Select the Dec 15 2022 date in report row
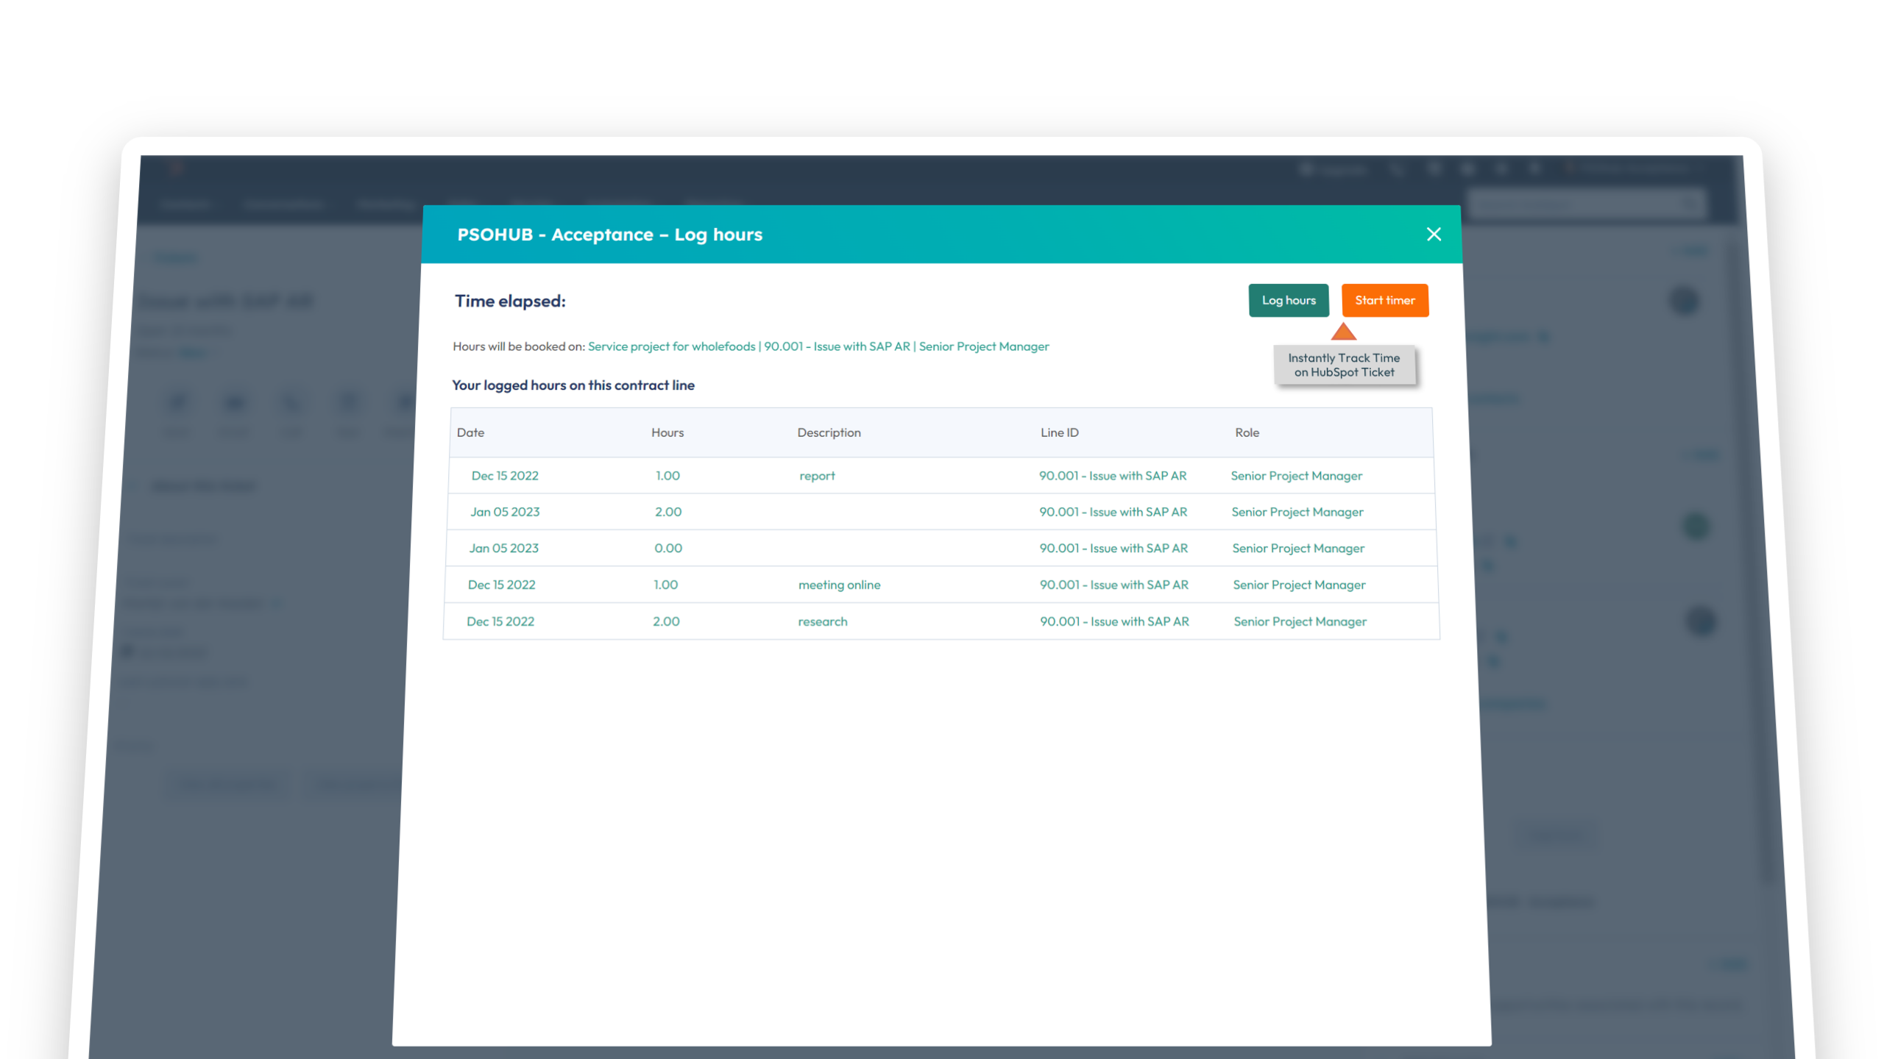The height and width of the screenshot is (1059, 1884). click(x=505, y=476)
